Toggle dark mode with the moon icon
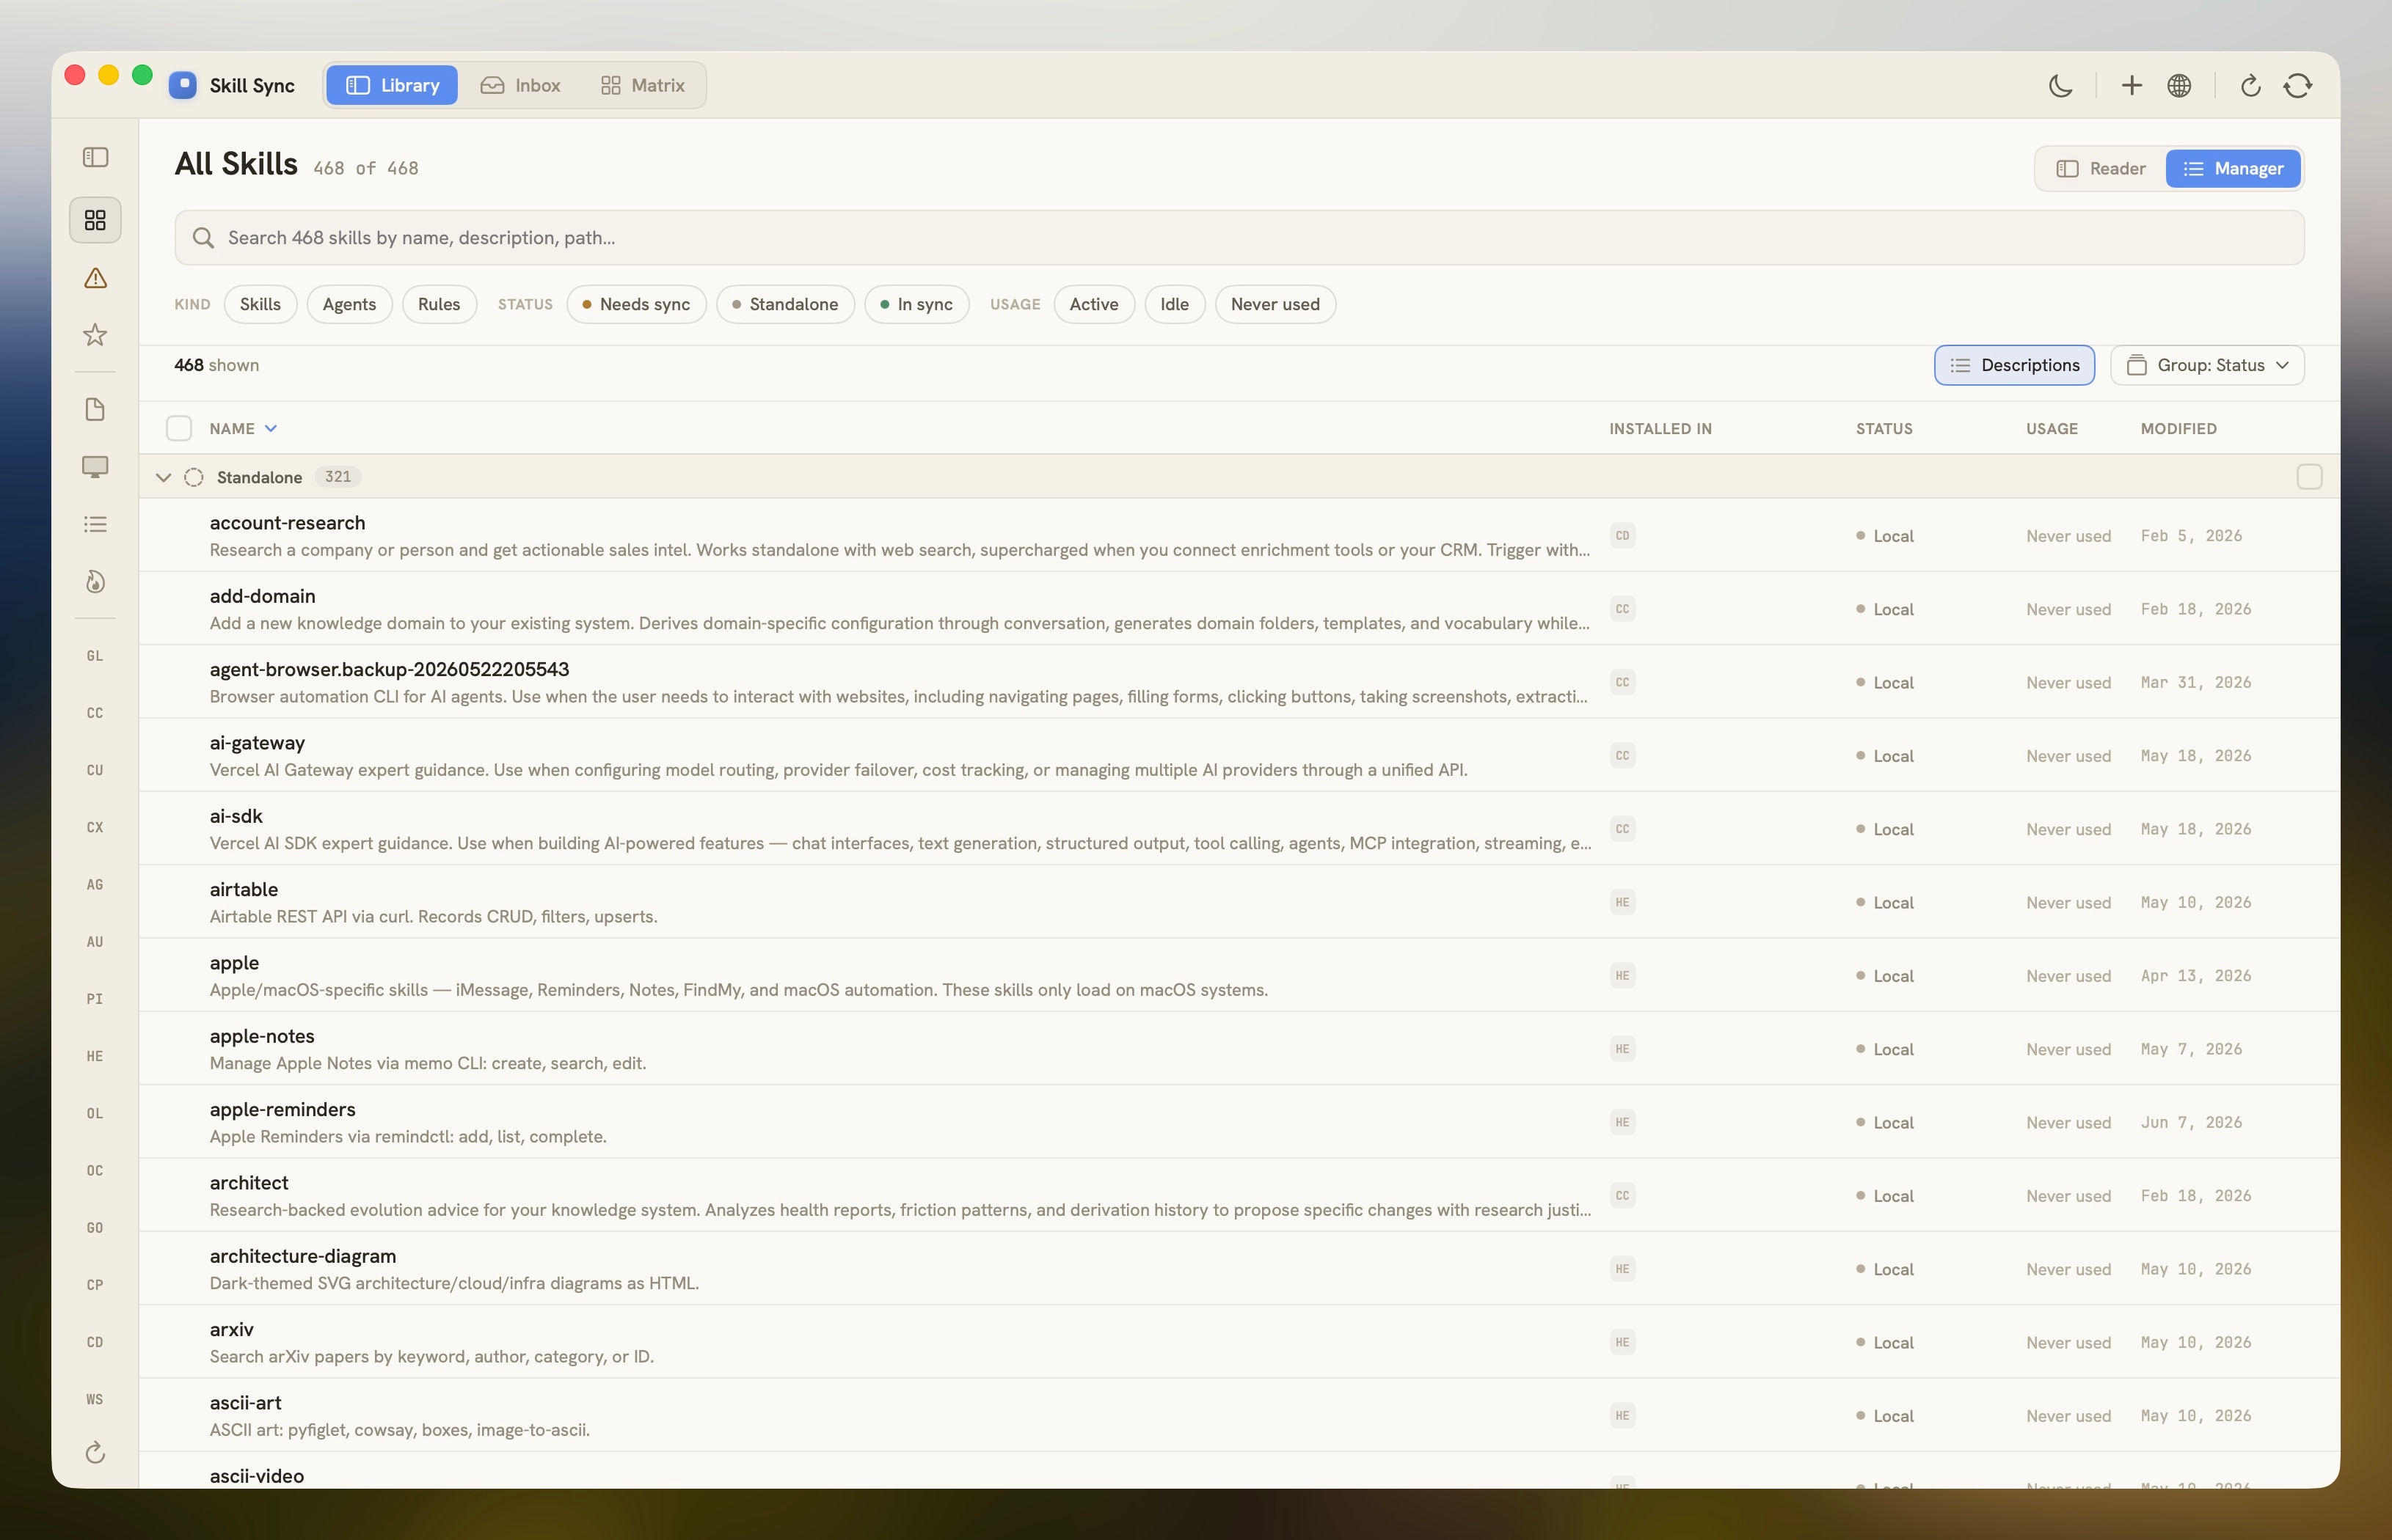2392x1540 pixels. click(x=2060, y=86)
